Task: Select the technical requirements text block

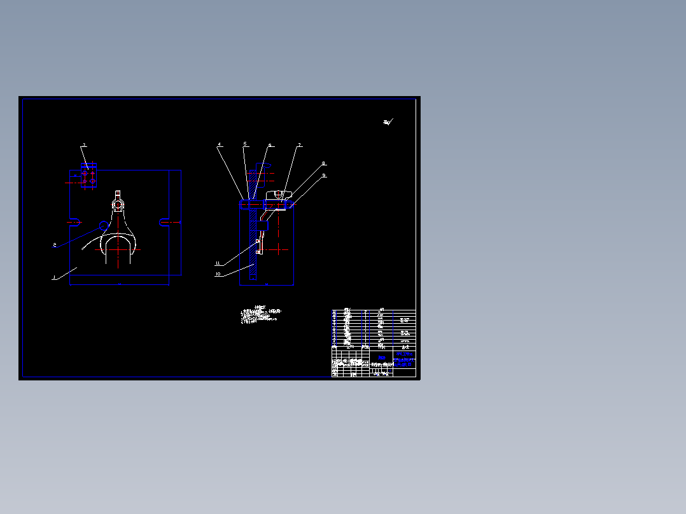Action: [x=261, y=314]
